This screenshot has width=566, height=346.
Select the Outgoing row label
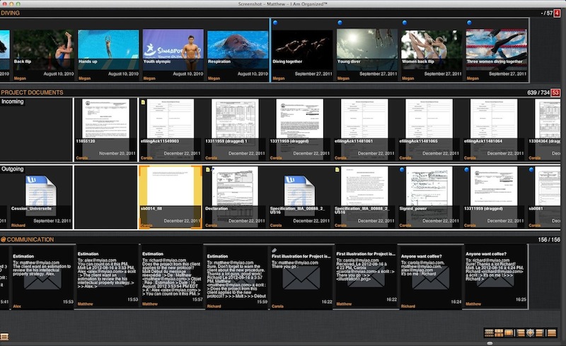(x=13, y=169)
